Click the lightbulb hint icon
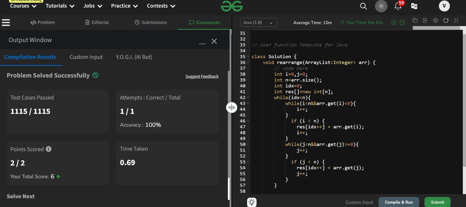Screen dimensions: 466x207 coord(252,202)
